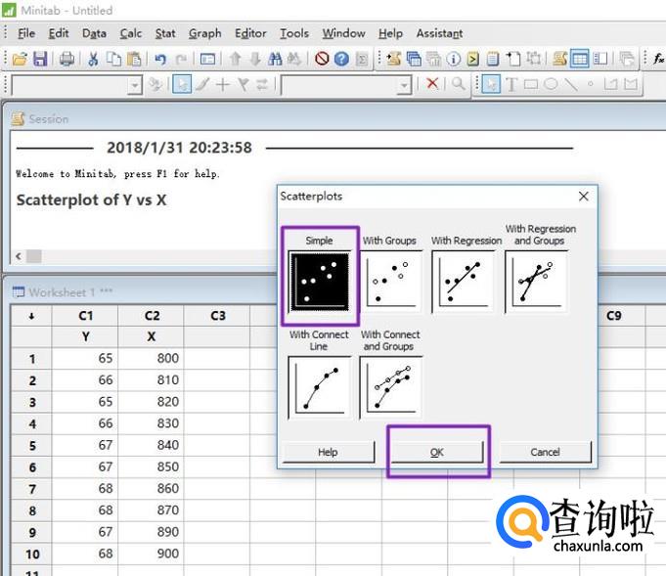Open the Stat menu
This screenshot has height=576, width=666.
(165, 33)
